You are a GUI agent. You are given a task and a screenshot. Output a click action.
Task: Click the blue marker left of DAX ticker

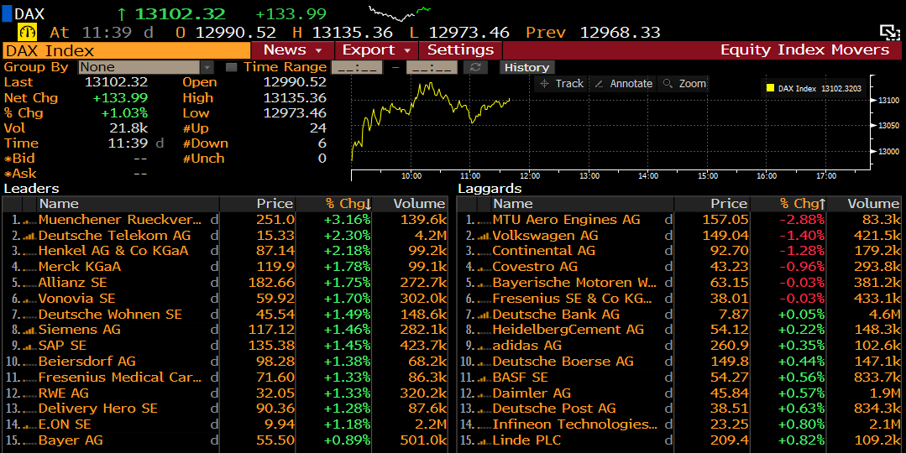(7, 13)
